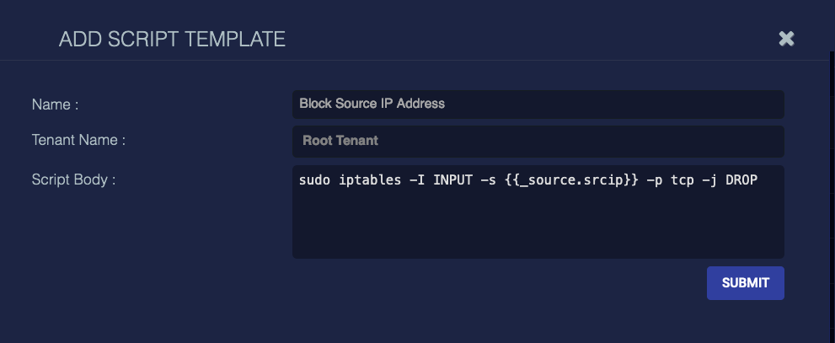
Task: Click the 'Script Body :' label
Action: [73, 180]
